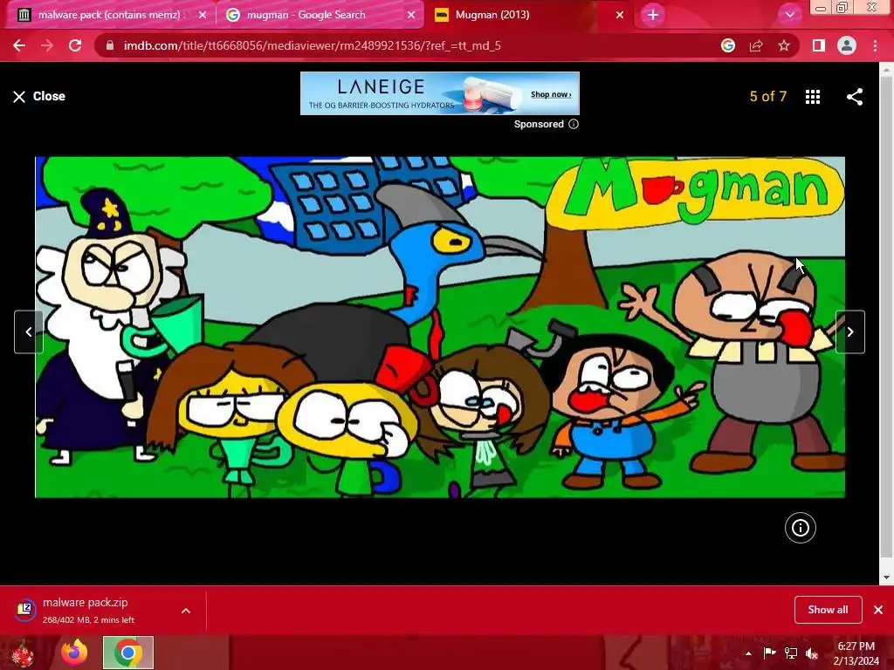Click the scrollbar down arrow
This screenshot has height=670, width=894.
[x=886, y=578]
